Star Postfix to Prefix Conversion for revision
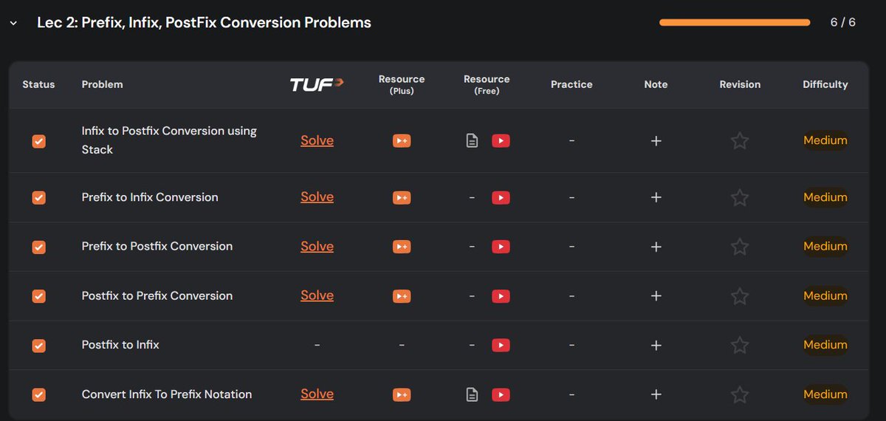Image resolution: width=886 pixels, height=421 pixels. pyautogui.click(x=739, y=296)
